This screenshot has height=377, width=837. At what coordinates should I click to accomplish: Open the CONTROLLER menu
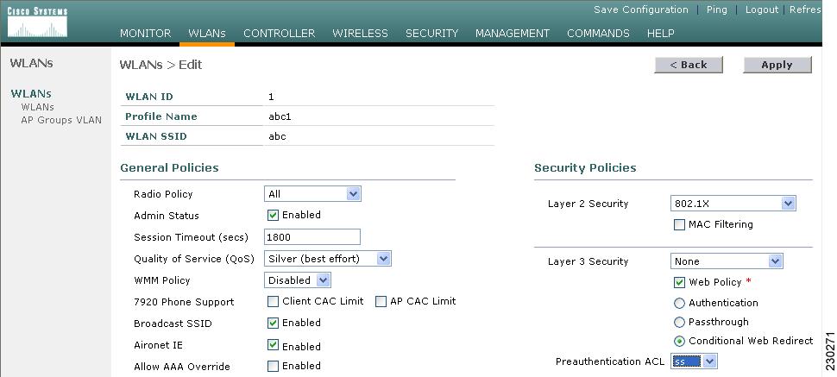pyautogui.click(x=280, y=33)
